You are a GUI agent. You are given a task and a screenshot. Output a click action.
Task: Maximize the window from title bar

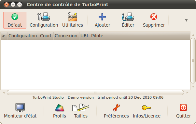(x=20, y=5)
